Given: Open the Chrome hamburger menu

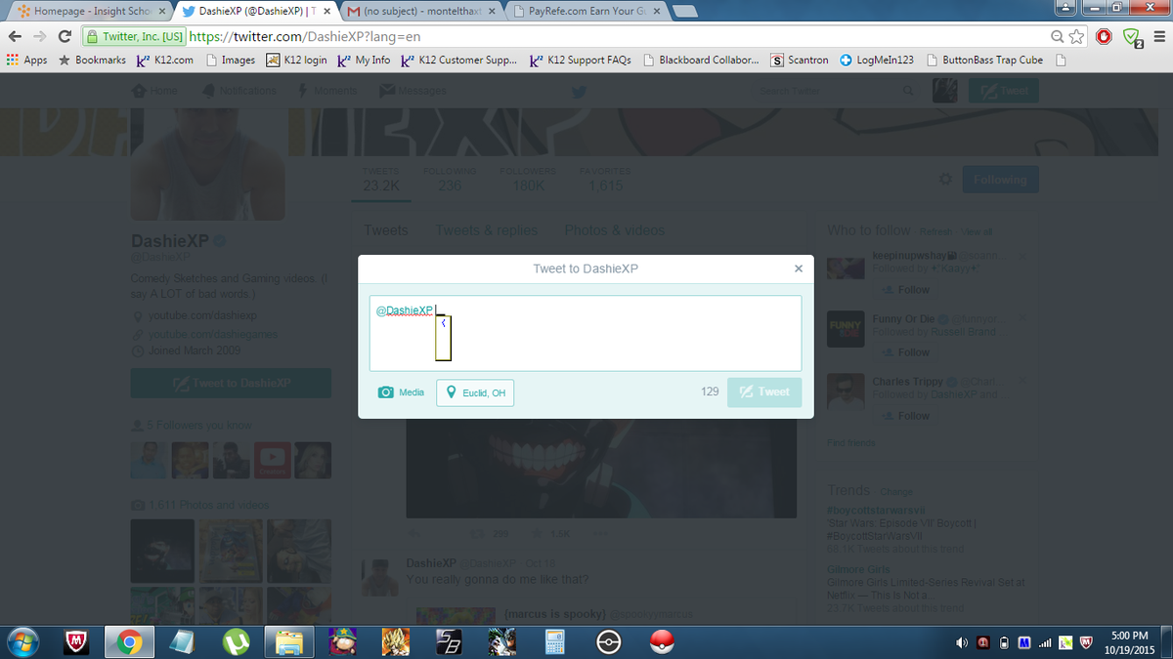Looking at the screenshot, I should click(x=1158, y=36).
